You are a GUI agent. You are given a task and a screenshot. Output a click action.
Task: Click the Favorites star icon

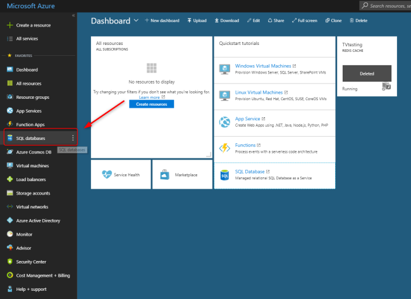(9, 55)
